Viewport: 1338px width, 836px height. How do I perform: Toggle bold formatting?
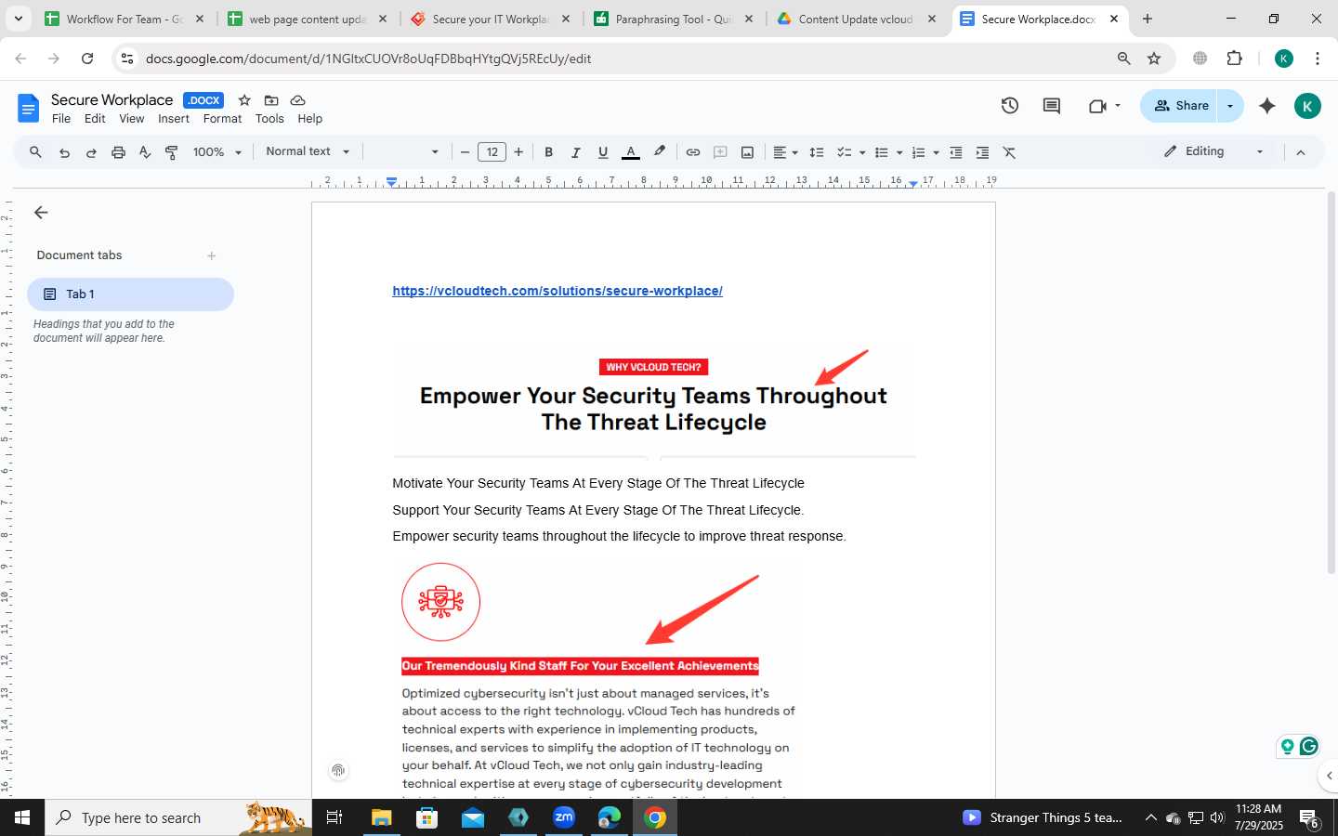tap(548, 152)
